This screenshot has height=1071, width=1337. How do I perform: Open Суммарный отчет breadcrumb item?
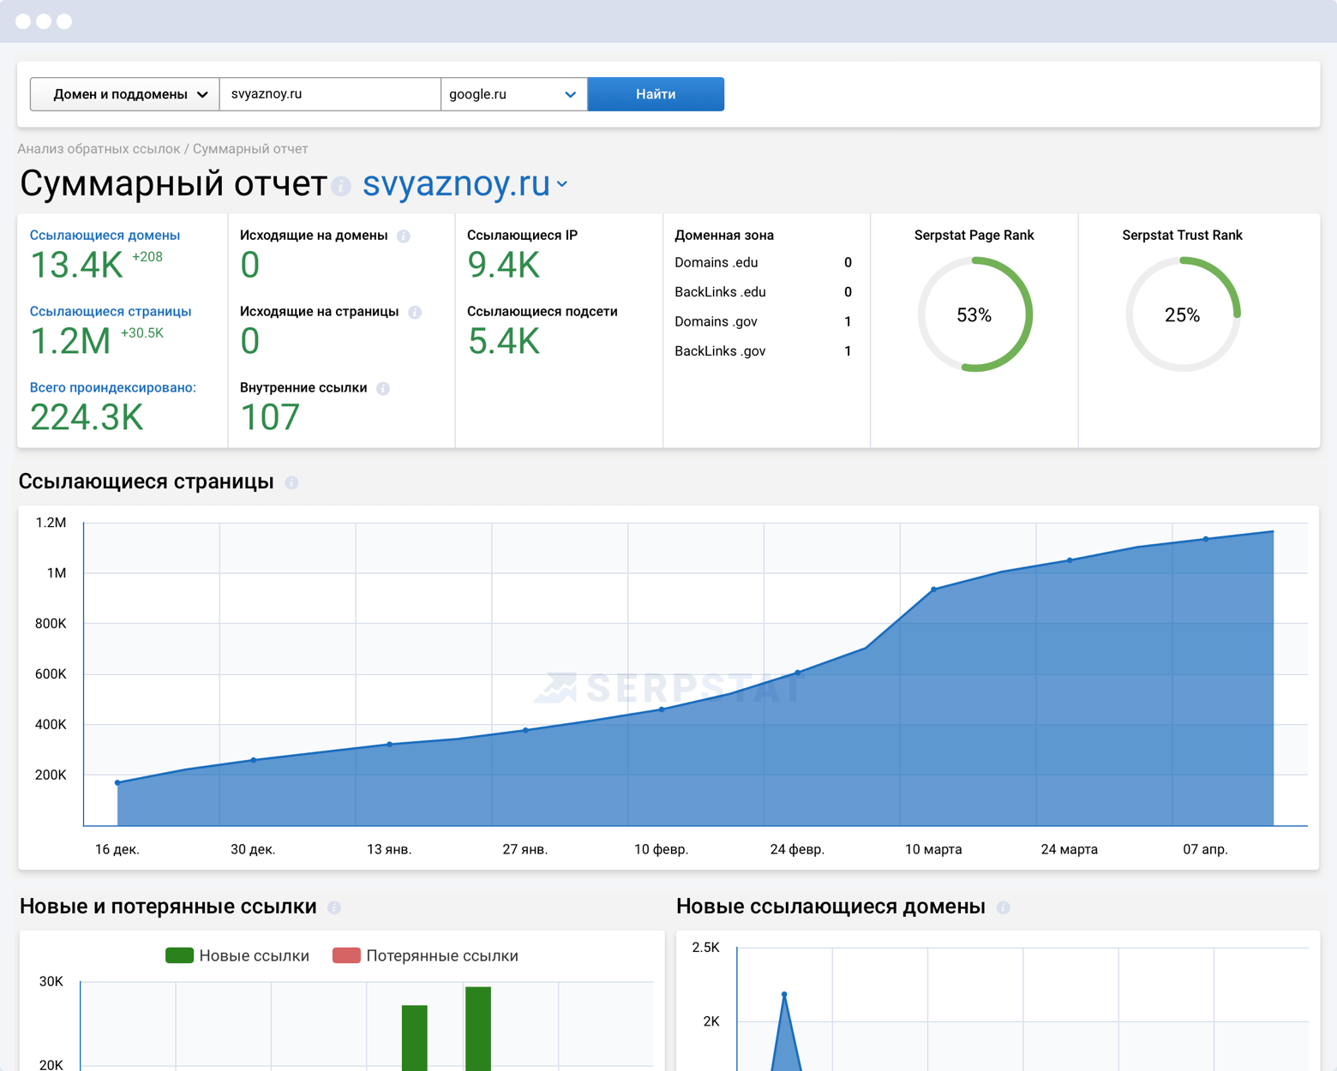[x=250, y=149]
